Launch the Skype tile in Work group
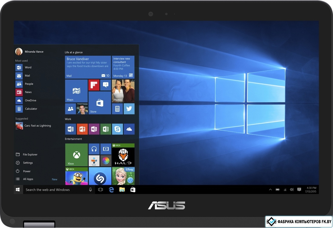This screenshot has width=333, height=228. coord(117,129)
